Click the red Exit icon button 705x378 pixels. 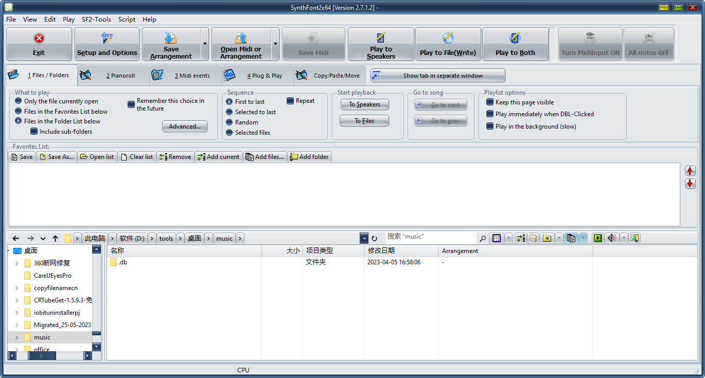click(39, 44)
